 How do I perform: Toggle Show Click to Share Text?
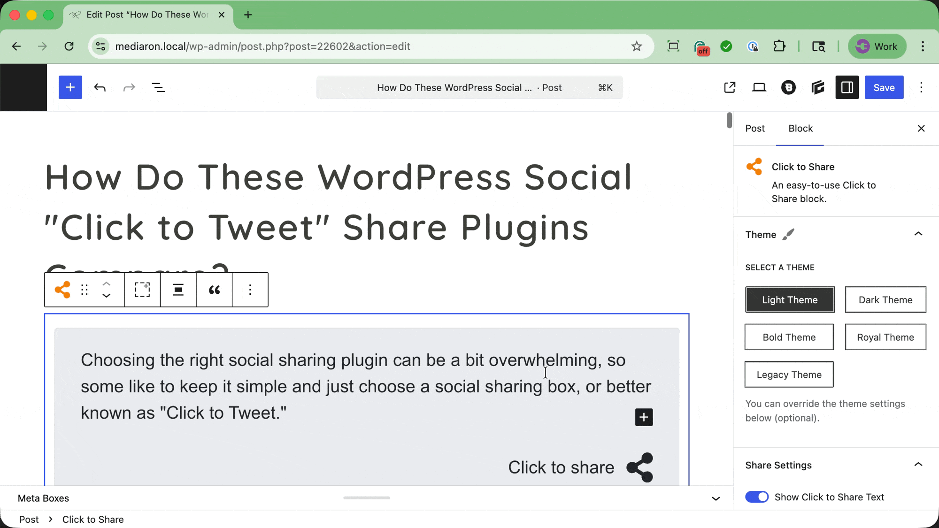757,497
